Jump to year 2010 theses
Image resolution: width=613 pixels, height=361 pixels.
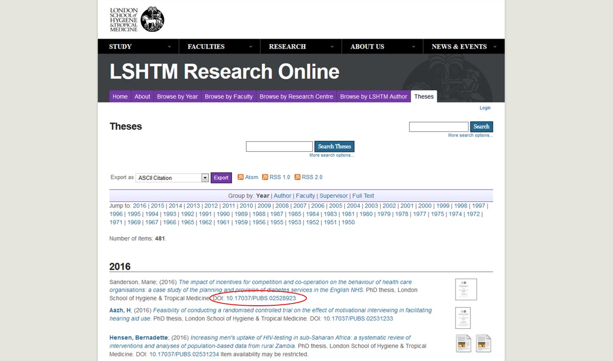pos(246,206)
